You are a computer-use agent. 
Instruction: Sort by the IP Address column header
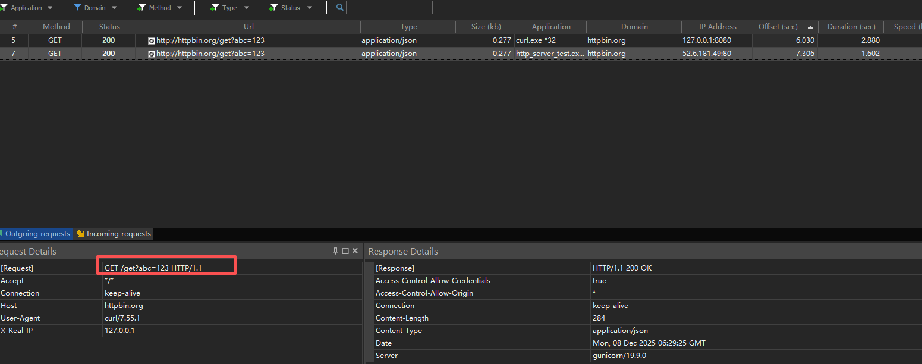pyautogui.click(x=718, y=27)
